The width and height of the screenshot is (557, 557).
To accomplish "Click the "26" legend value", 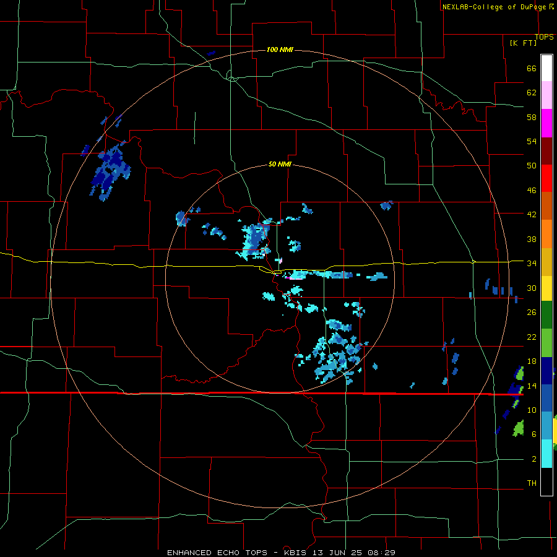I will 532,313.
